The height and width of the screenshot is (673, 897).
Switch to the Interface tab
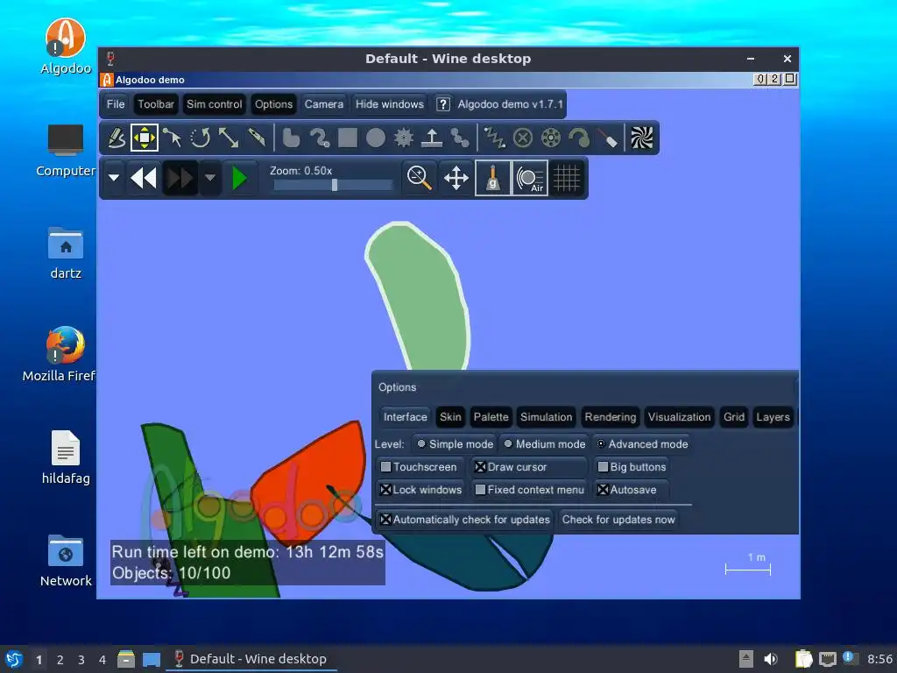click(405, 417)
